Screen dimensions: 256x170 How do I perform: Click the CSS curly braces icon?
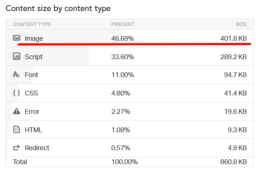coord(17,93)
